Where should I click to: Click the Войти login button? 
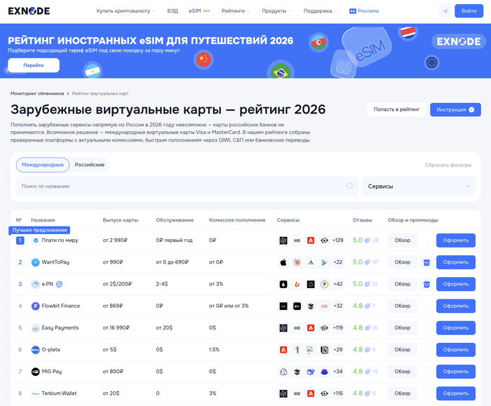point(469,11)
